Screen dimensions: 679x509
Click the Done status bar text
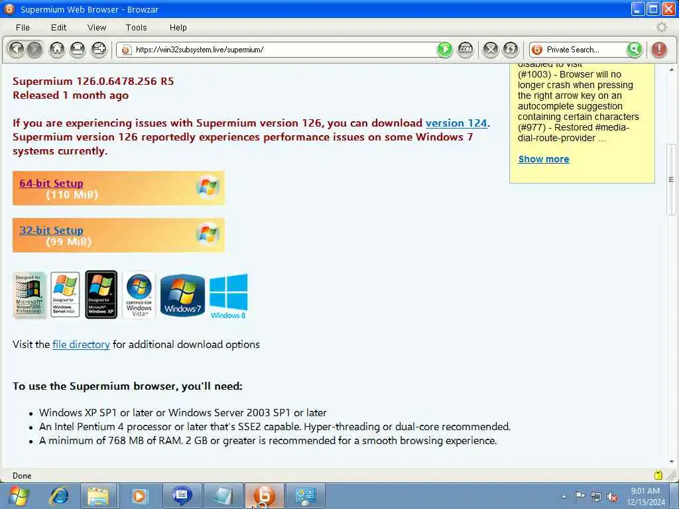pos(22,476)
